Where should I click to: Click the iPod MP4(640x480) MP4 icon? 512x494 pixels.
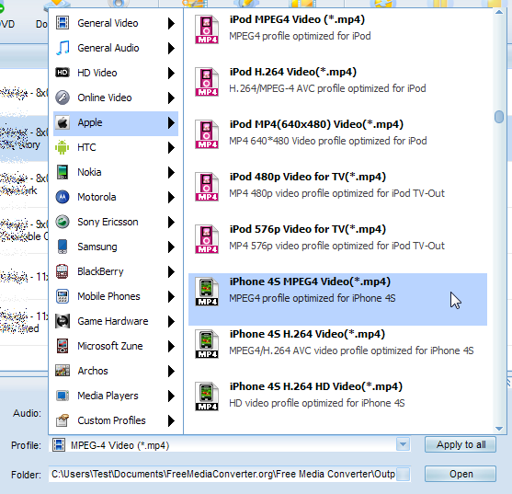pyautogui.click(x=207, y=134)
